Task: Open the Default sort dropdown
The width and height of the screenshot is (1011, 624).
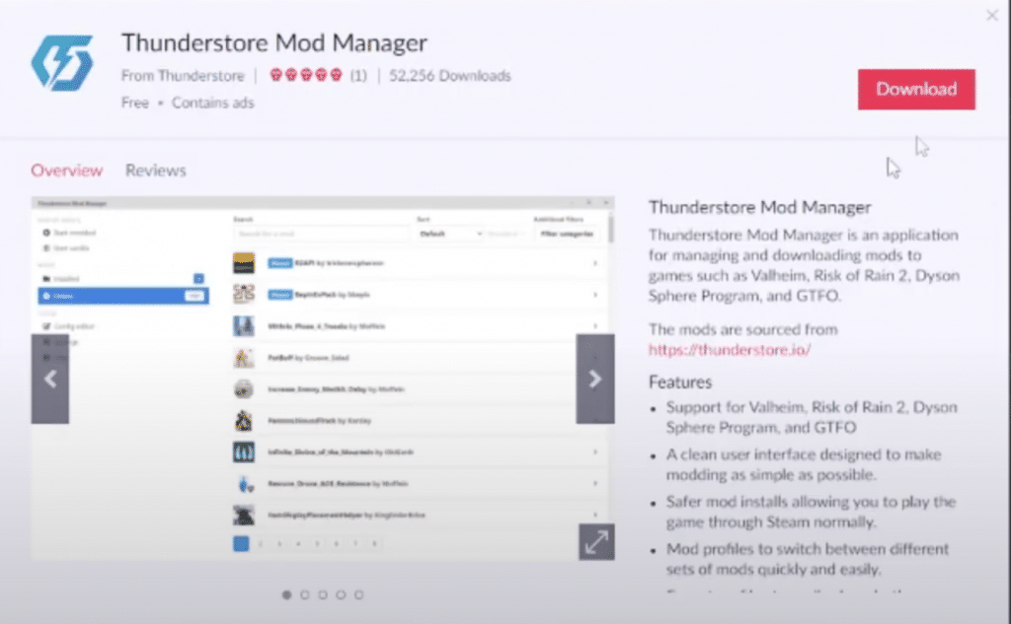Action: coord(447,234)
